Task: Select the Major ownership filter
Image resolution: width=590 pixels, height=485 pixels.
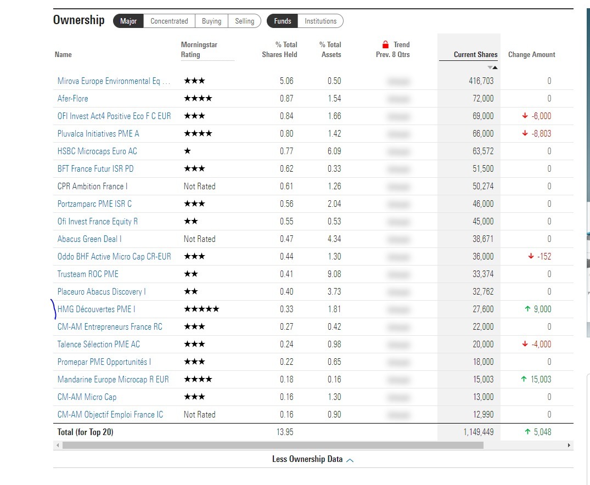Action: pos(128,21)
